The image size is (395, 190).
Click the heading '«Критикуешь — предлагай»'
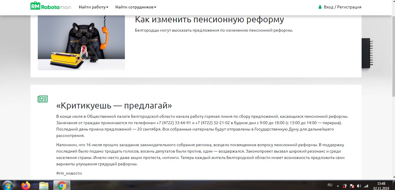coord(114,105)
